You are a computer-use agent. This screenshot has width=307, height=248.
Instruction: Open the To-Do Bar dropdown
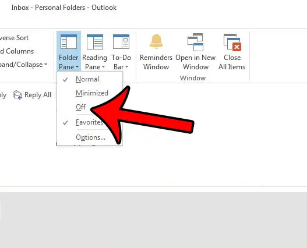tap(121, 51)
